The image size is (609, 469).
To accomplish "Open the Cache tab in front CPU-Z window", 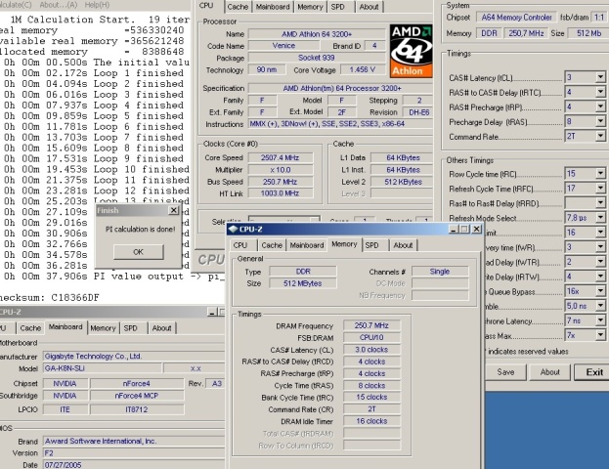I will tap(272, 245).
